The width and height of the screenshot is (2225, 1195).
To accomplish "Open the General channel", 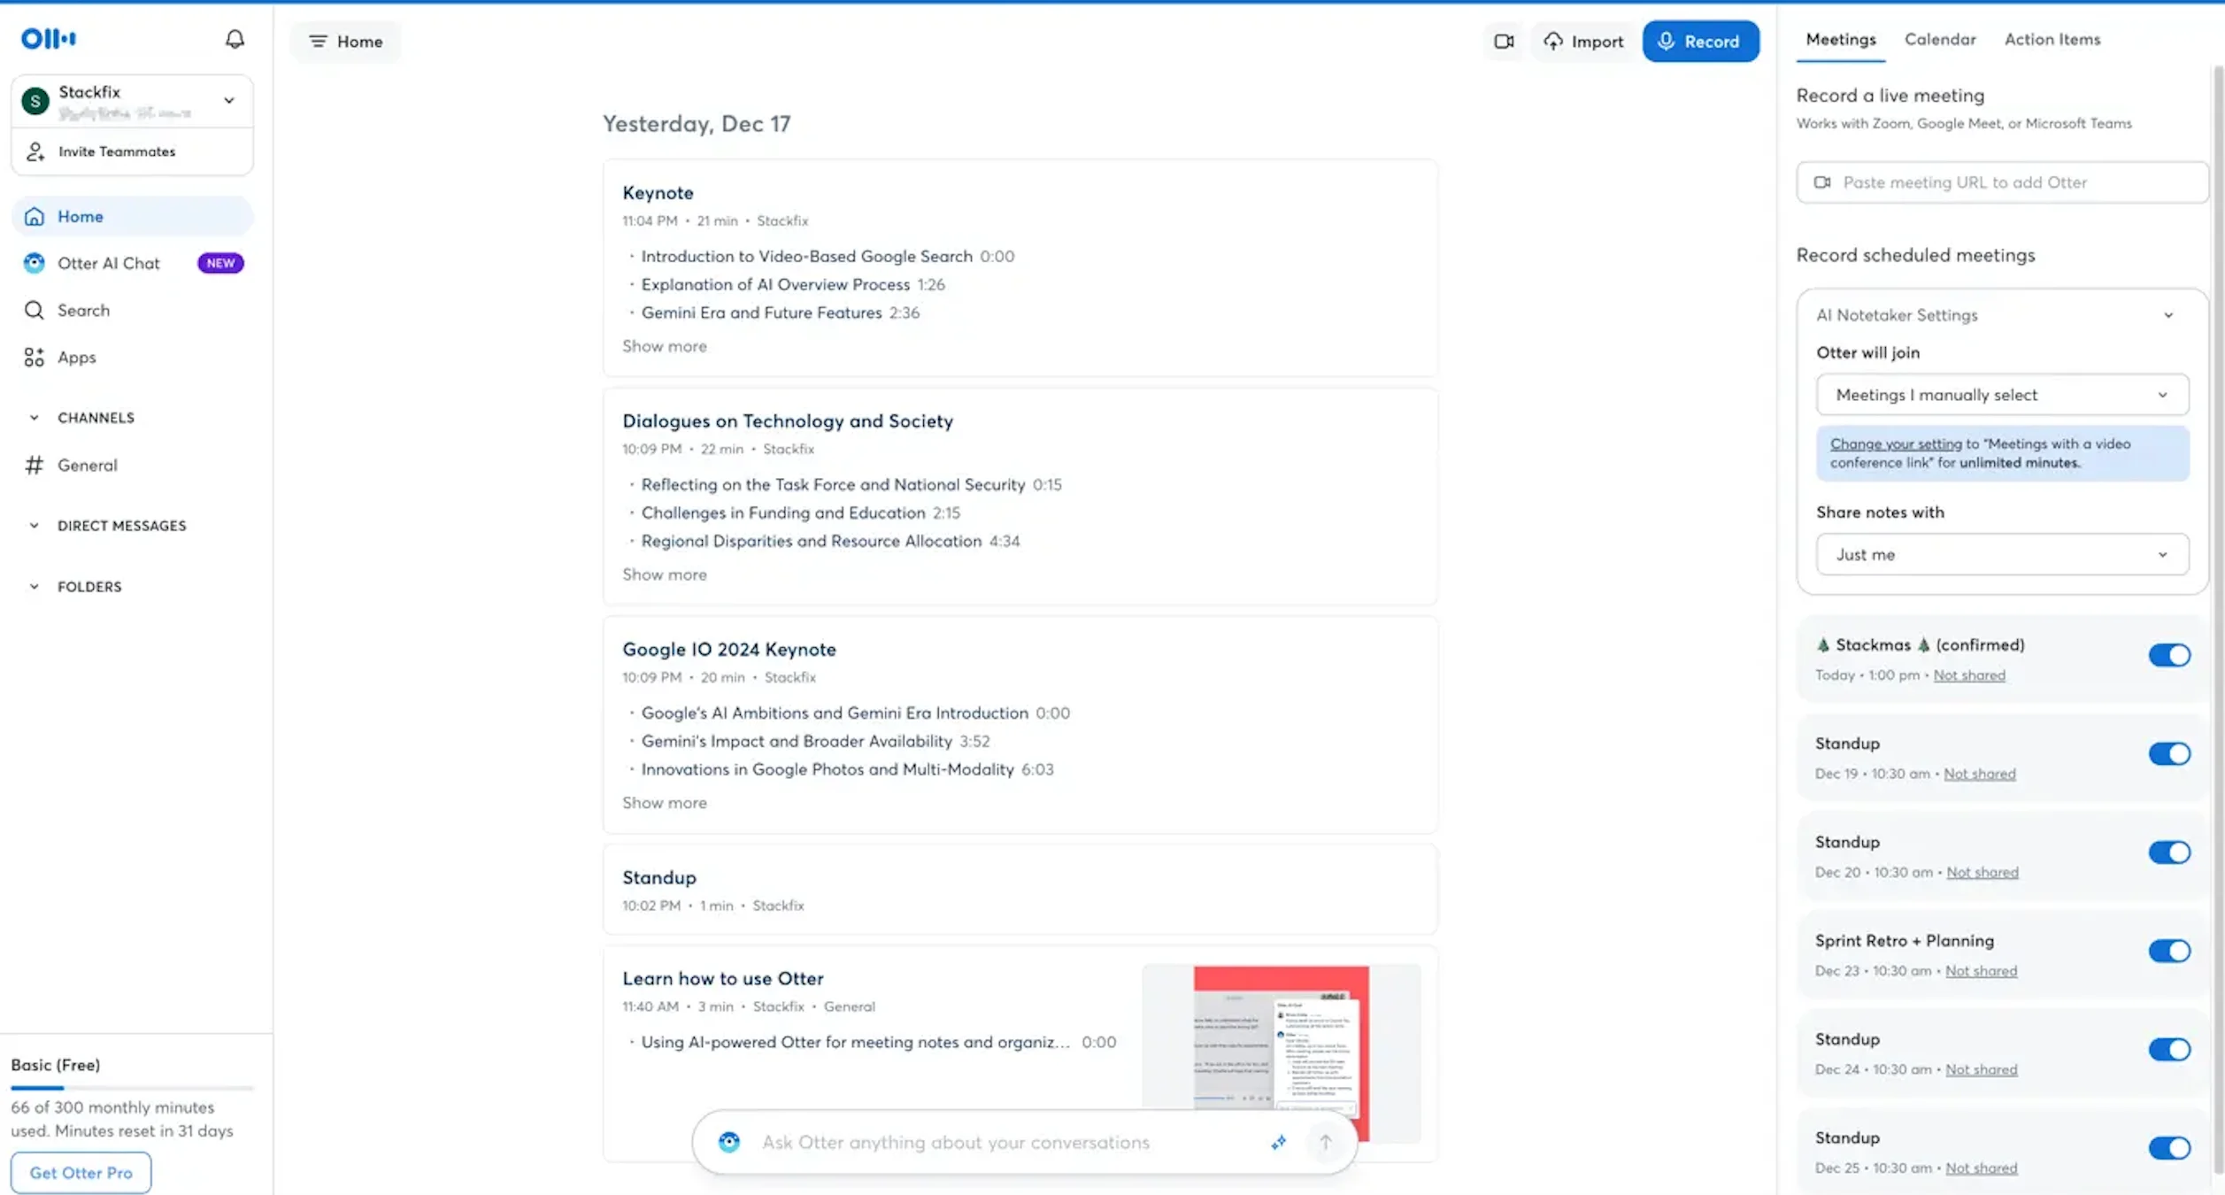I will pyautogui.click(x=133, y=465).
